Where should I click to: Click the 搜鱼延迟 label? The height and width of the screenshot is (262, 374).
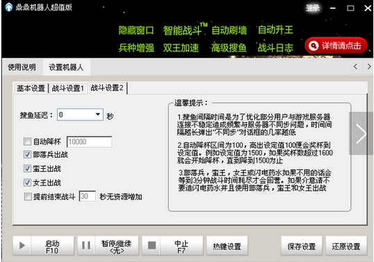36,115
